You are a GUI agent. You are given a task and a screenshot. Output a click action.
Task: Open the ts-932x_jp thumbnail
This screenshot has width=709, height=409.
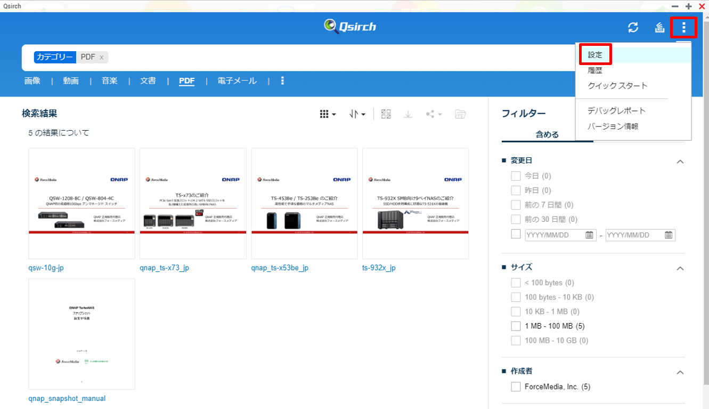coord(415,204)
